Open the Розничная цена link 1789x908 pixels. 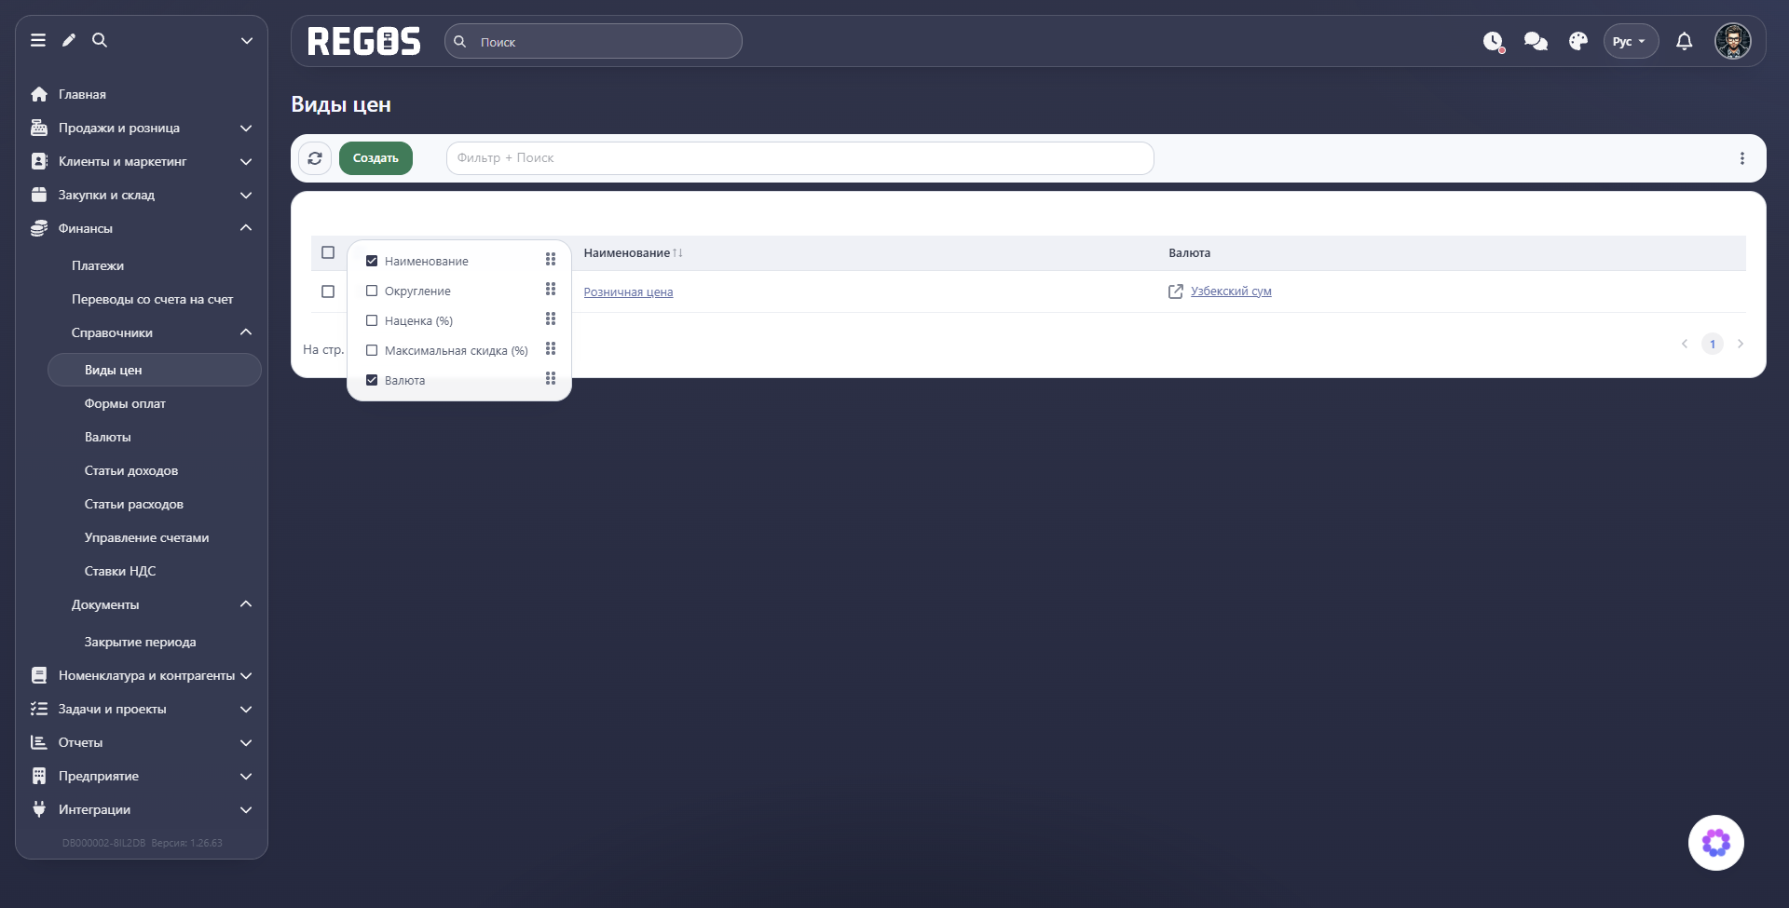[628, 291]
